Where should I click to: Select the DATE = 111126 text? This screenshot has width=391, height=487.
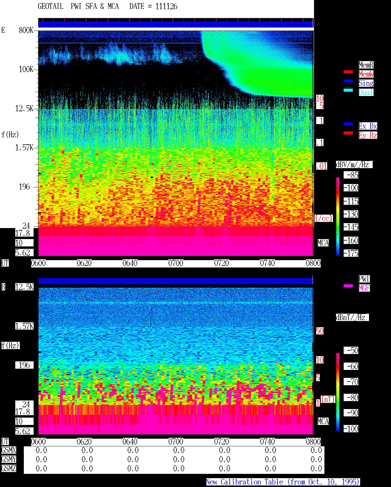pos(153,6)
